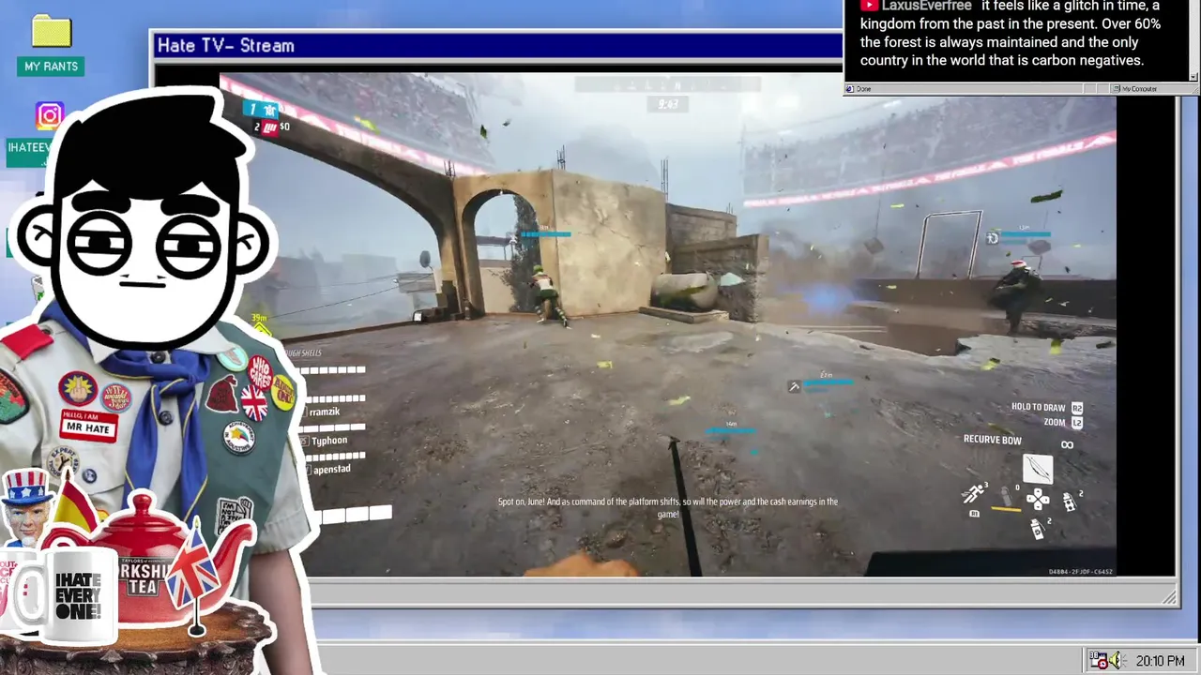1201x675 pixels.
Task: Click the Done status text
Action: point(863,89)
